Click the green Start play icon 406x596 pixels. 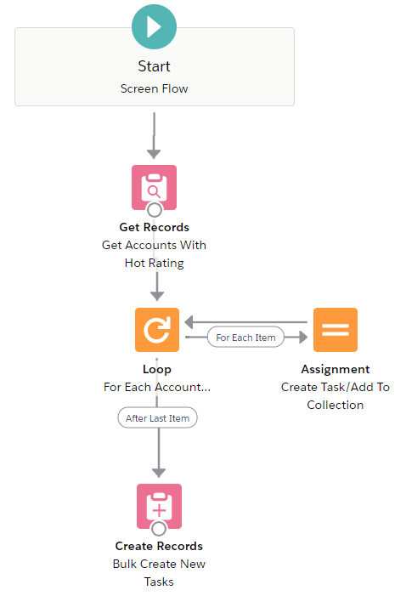pos(154,26)
